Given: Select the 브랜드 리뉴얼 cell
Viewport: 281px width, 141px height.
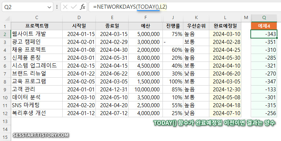Looking at the screenshot, I should [x=37, y=73].
